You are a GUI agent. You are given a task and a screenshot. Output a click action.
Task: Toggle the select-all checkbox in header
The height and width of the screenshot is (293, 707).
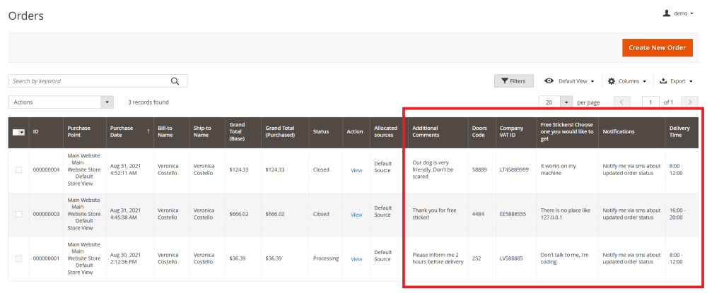pyautogui.click(x=16, y=132)
